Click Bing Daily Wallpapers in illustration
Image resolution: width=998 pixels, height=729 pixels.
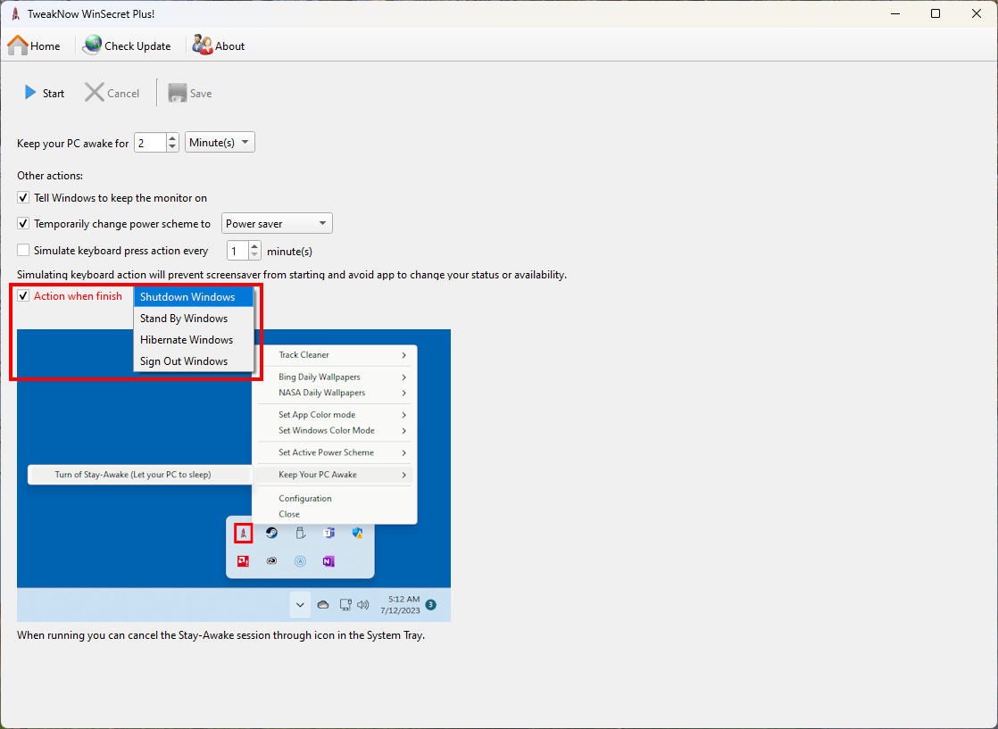tap(319, 377)
